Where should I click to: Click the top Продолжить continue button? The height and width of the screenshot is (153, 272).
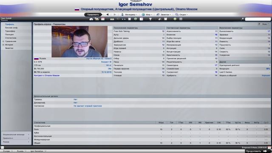pyautogui.click(x=93, y=14)
